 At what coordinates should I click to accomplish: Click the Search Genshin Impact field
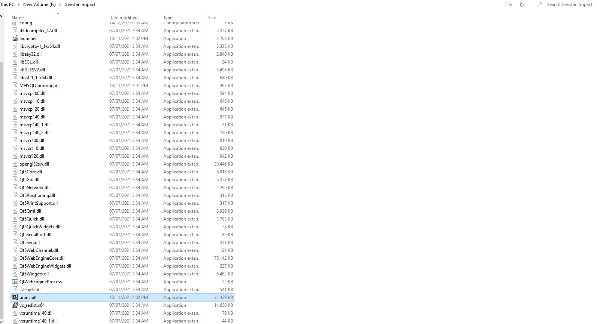[x=569, y=4]
